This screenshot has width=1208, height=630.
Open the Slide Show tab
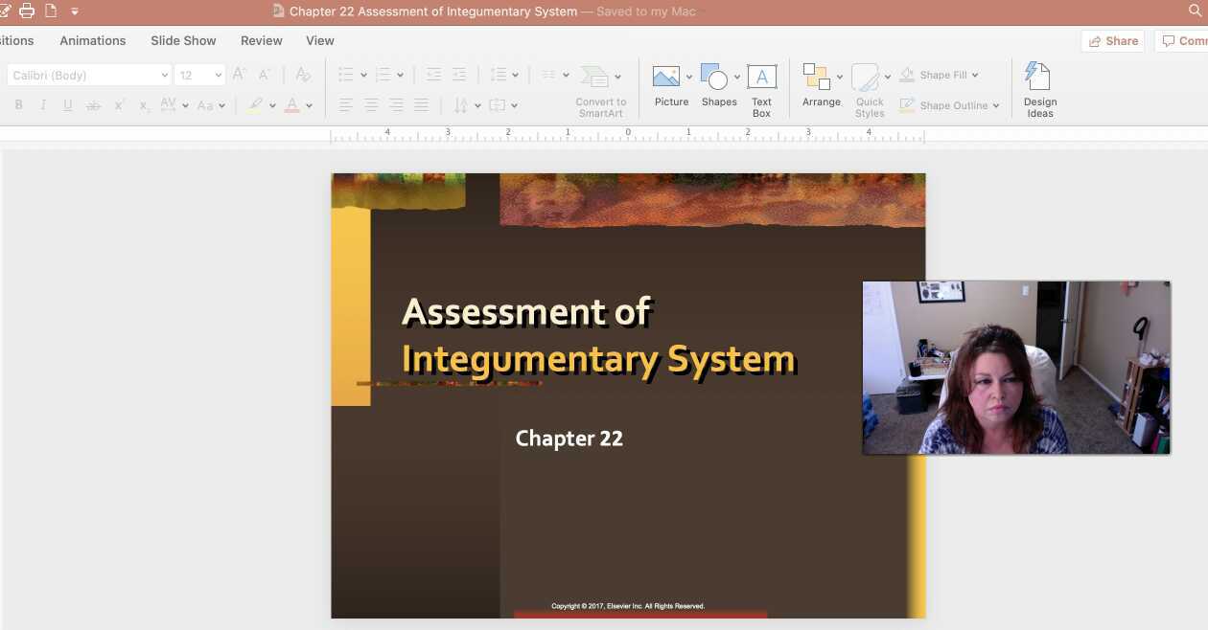183,40
